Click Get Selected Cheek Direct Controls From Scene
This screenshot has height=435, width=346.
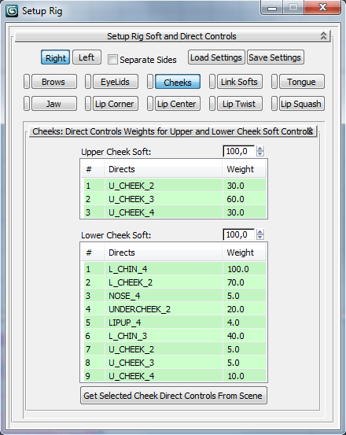pyautogui.click(x=174, y=396)
